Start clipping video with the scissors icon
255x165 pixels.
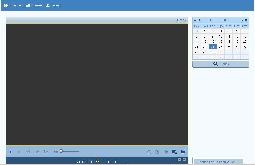point(166,152)
